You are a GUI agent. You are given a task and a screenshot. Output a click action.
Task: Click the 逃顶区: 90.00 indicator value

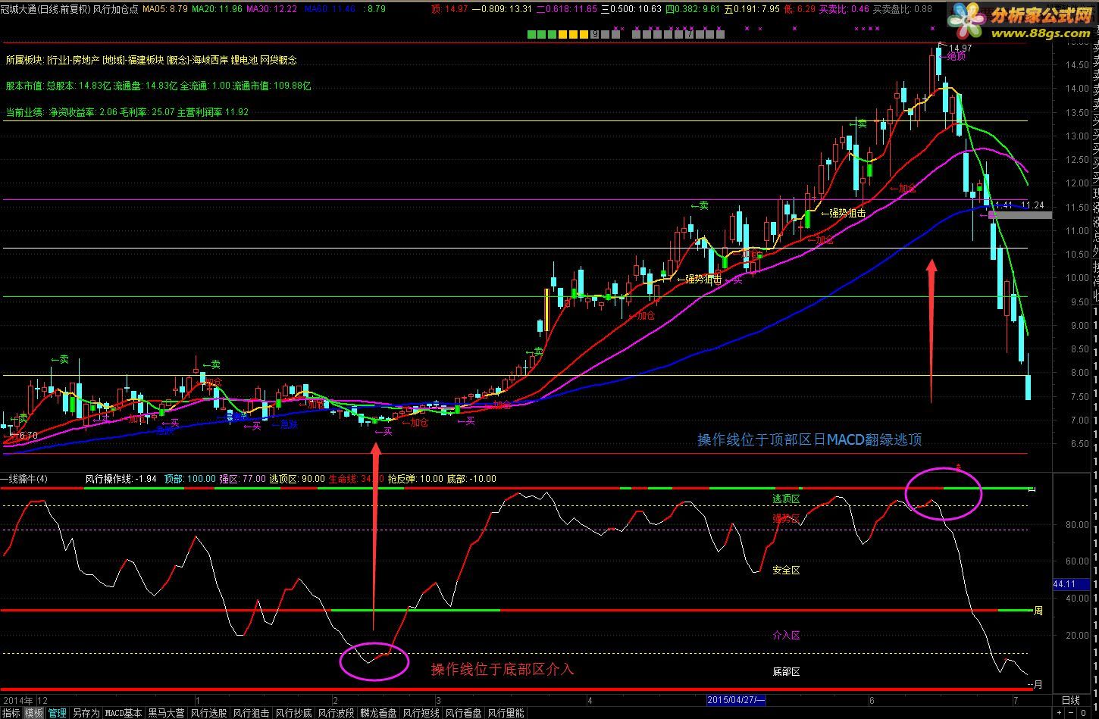[x=297, y=479]
